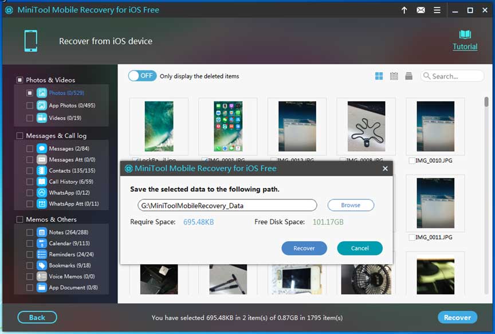This screenshot has height=334, width=495.
Task: Click Recover in the save dialog
Action: pyautogui.click(x=304, y=248)
